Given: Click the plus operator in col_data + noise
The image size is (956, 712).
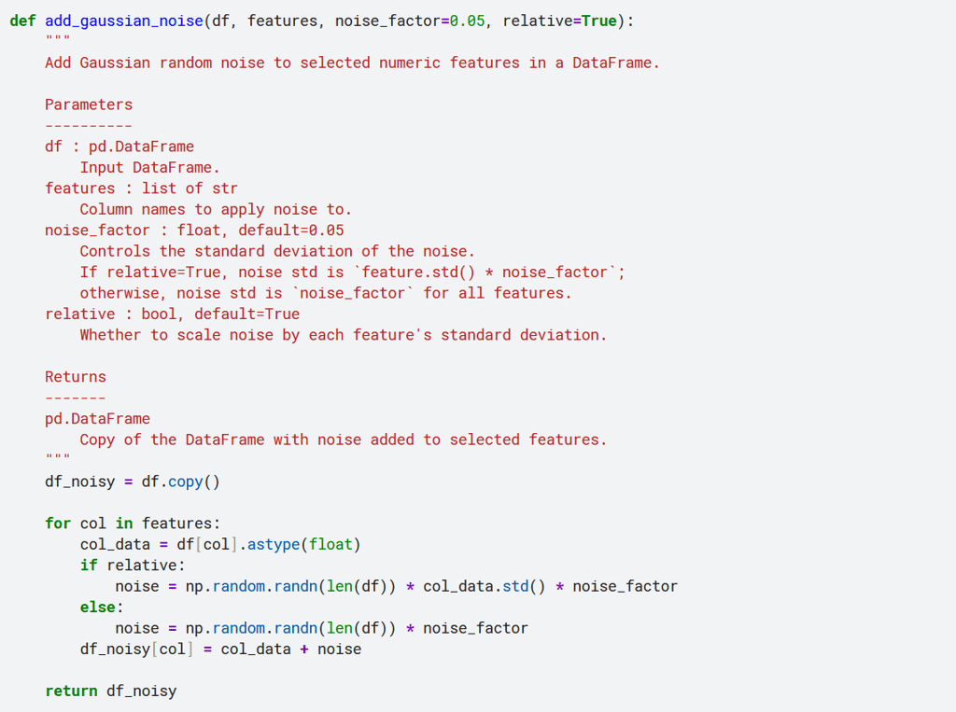Looking at the screenshot, I should tap(304, 649).
